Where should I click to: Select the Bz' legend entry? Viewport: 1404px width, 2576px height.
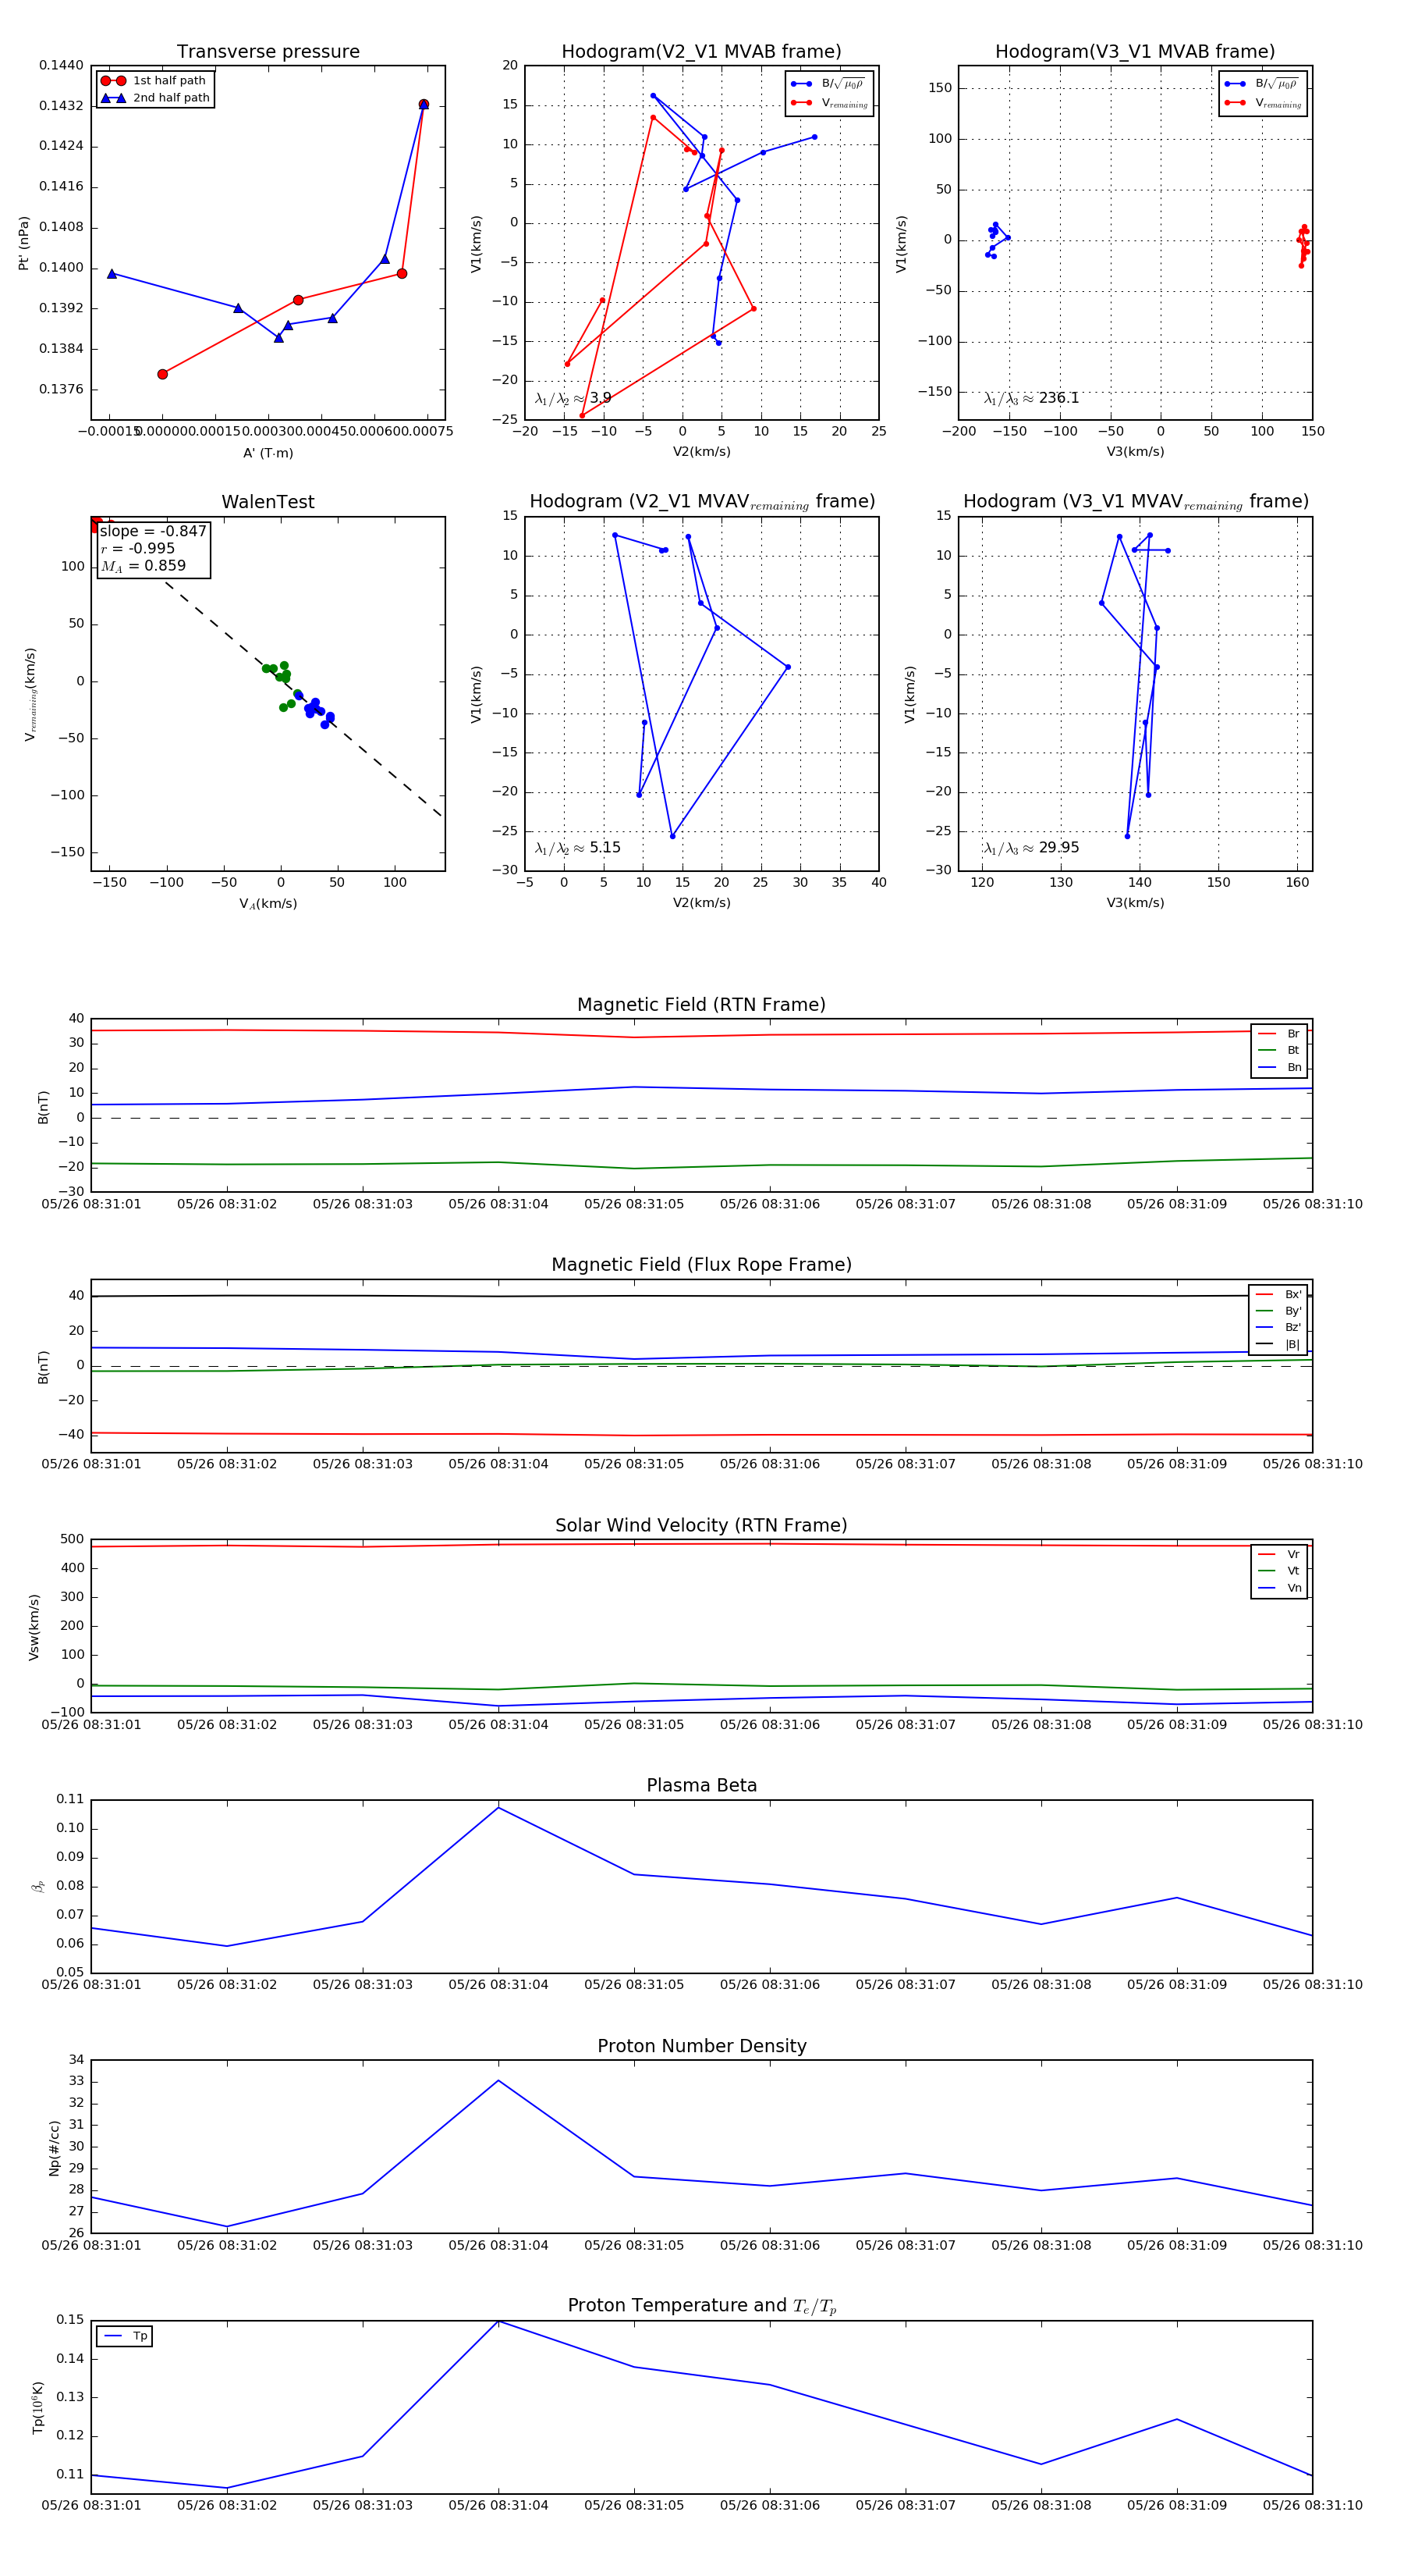tap(1279, 1327)
